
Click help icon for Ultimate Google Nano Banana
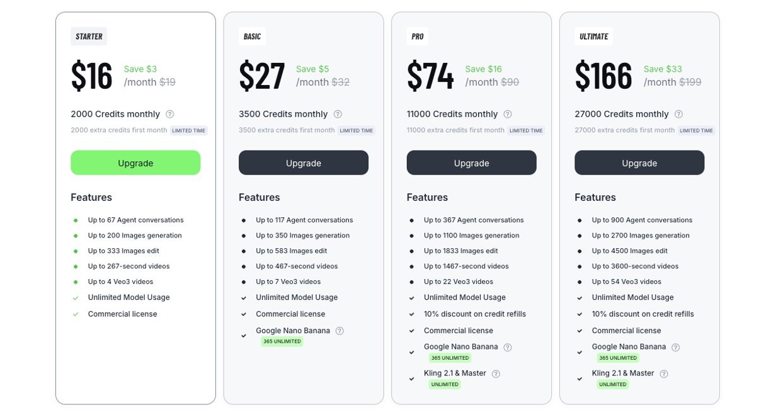[676, 347]
